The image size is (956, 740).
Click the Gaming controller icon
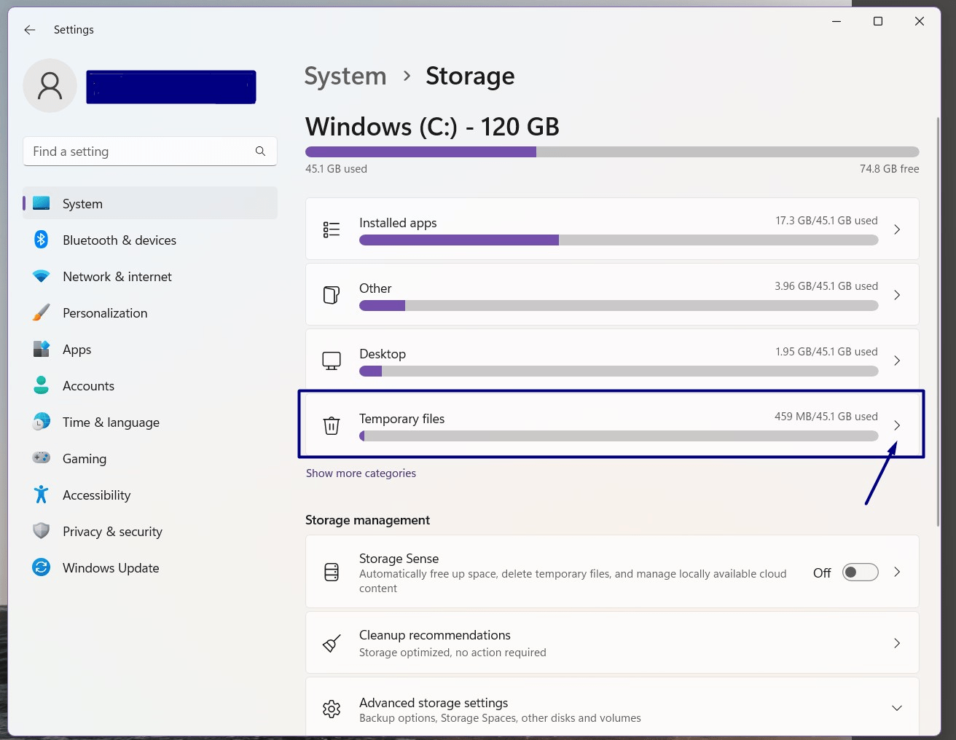[x=42, y=458]
